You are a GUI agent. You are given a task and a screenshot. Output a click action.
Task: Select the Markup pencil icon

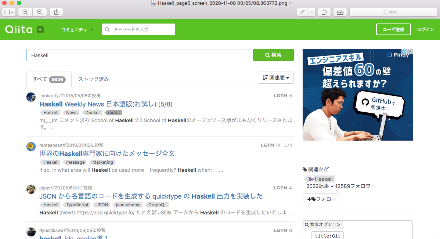pos(303,12)
